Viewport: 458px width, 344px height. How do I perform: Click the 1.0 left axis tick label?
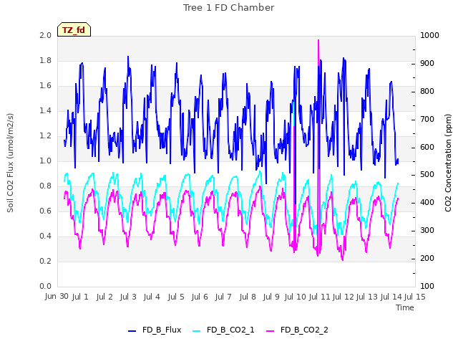(45, 161)
